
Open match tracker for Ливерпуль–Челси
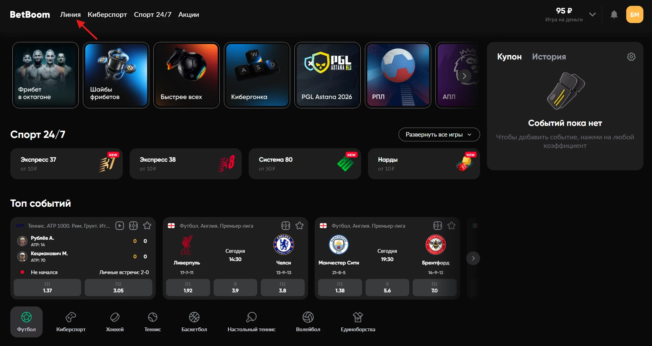tap(286, 226)
